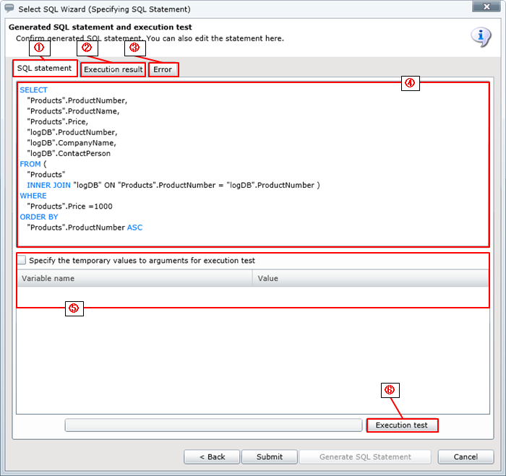Click the INNER JOIN clause in the SQL
The image size is (506, 476).
(x=49, y=185)
